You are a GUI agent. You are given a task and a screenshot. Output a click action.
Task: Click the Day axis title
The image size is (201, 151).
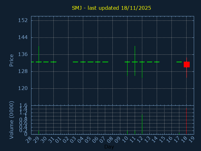tap(109, 147)
